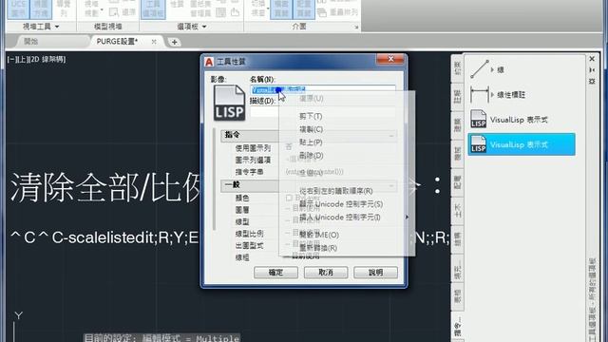Click the 視圖方塊 (ViewCube) ribbon button
Image resolution: width=608 pixels, height=342 pixels.
click(41, 9)
